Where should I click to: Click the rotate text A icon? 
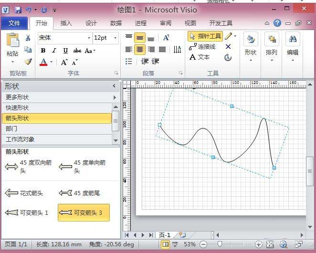point(166,38)
